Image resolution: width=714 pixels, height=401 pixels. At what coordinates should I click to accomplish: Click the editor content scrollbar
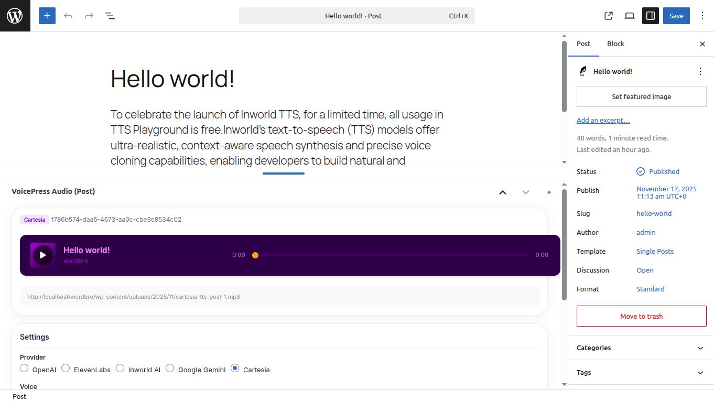click(564, 77)
